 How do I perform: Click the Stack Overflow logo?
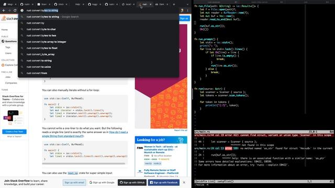coord(10,19)
